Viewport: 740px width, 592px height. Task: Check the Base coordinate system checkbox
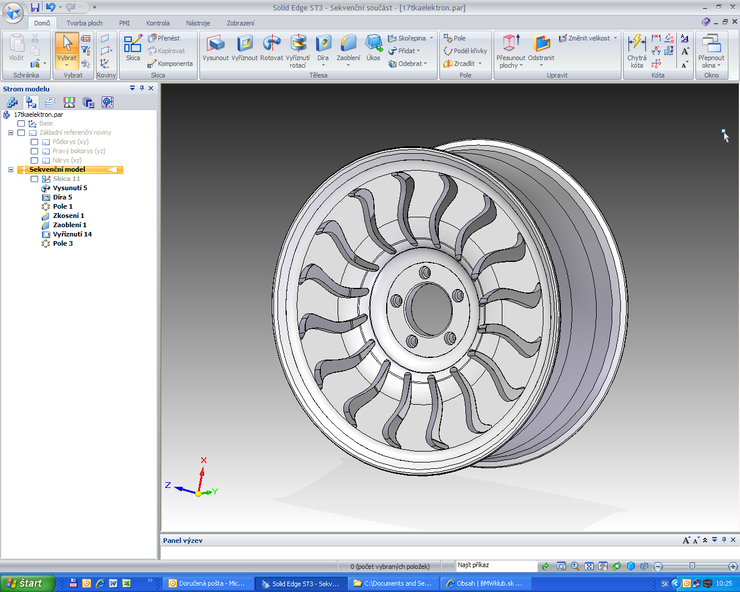[21, 124]
